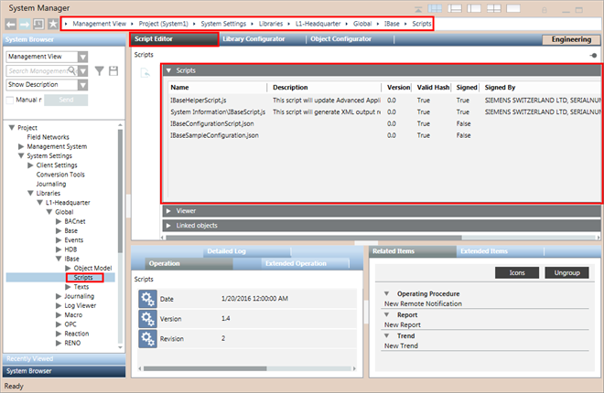Click the search magnifier icon
Image resolution: width=604 pixels, height=393 pixels.
[x=82, y=70]
